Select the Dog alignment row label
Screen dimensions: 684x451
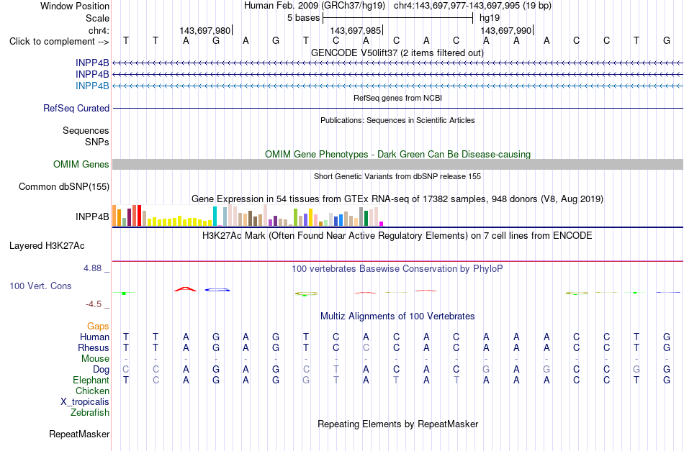pos(101,370)
